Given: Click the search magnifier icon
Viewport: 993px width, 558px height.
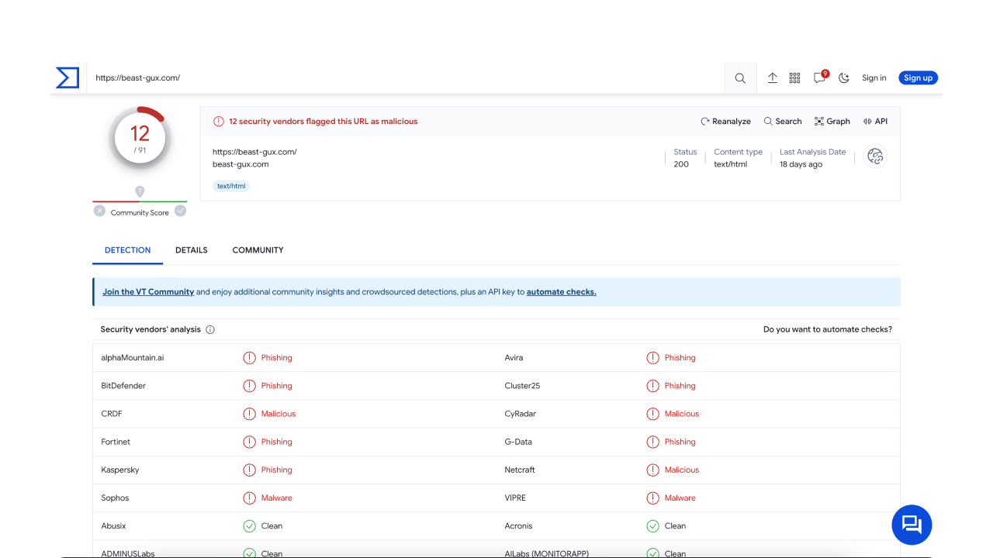Looking at the screenshot, I should click(739, 77).
